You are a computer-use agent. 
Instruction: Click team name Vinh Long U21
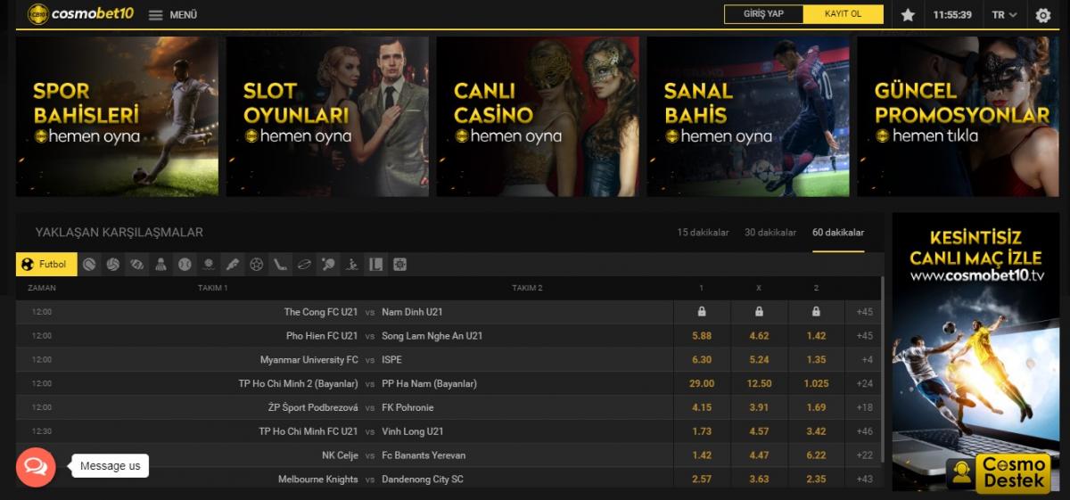(412, 431)
